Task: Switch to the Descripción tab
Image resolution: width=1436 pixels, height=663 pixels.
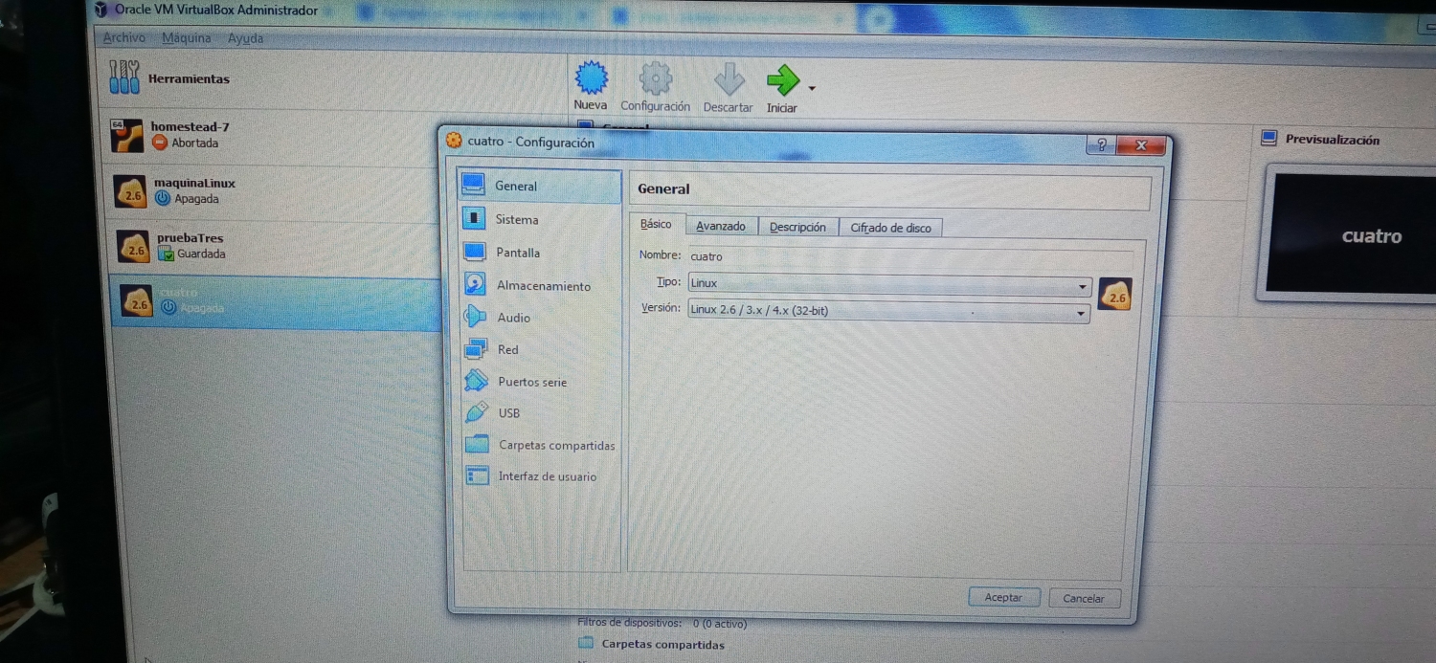Action: coord(797,227)
